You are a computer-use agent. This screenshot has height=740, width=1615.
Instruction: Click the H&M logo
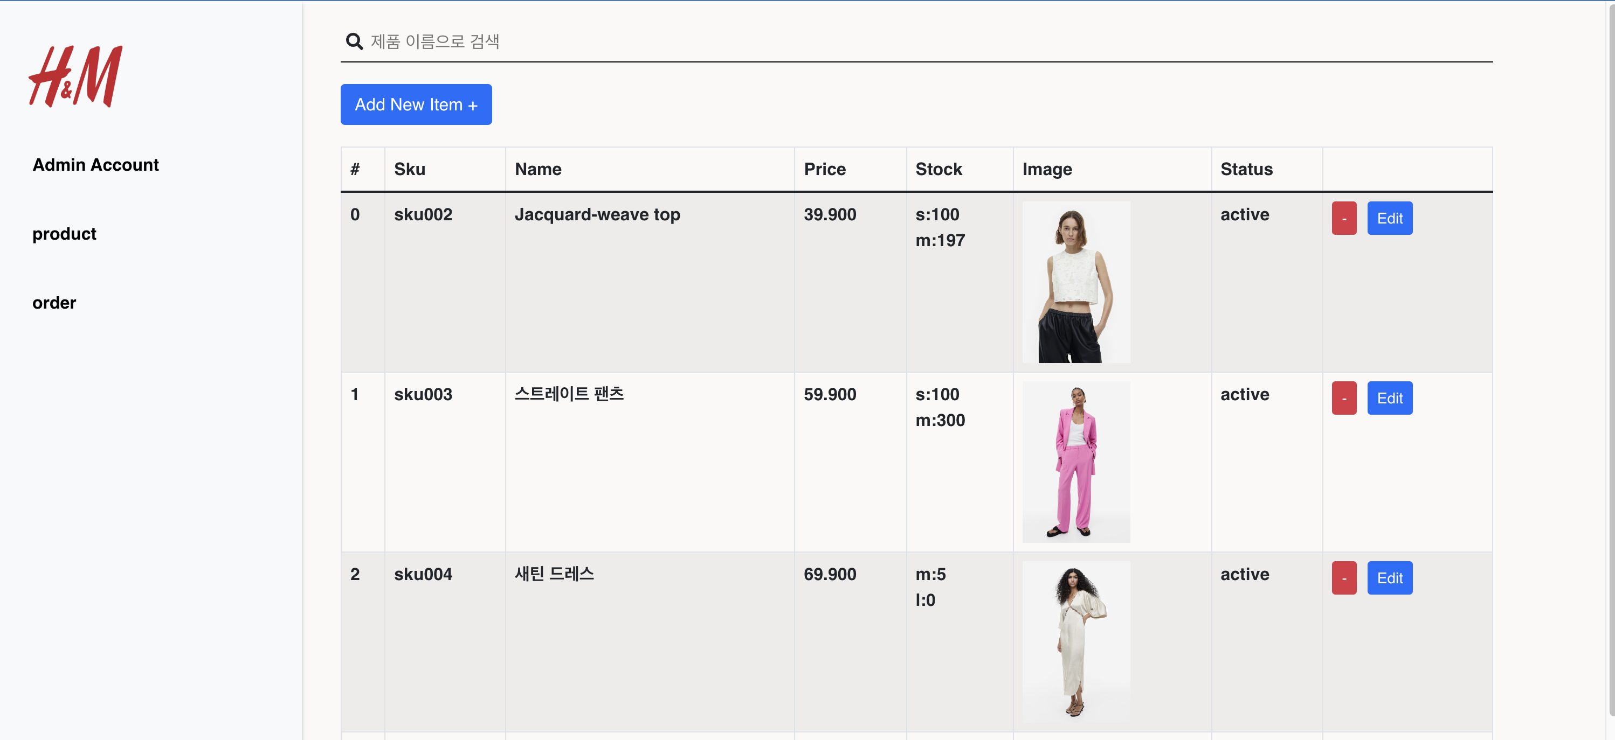pos(75,76)
